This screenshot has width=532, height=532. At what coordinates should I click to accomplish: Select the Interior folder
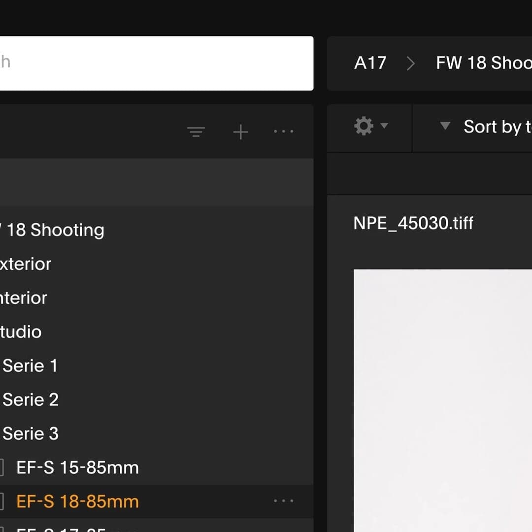click(x=23, y=298)
